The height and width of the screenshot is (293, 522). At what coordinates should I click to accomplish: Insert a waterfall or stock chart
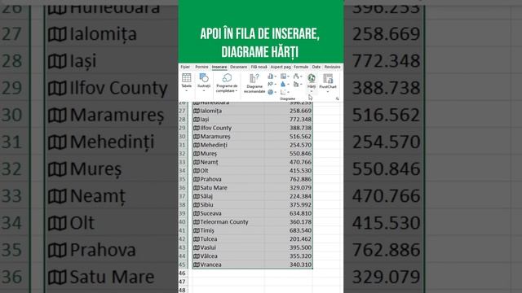[296, 77]
